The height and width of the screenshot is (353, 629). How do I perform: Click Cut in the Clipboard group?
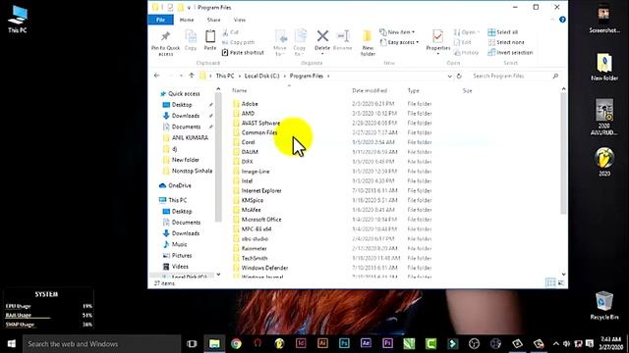click(x=231, y=32)
